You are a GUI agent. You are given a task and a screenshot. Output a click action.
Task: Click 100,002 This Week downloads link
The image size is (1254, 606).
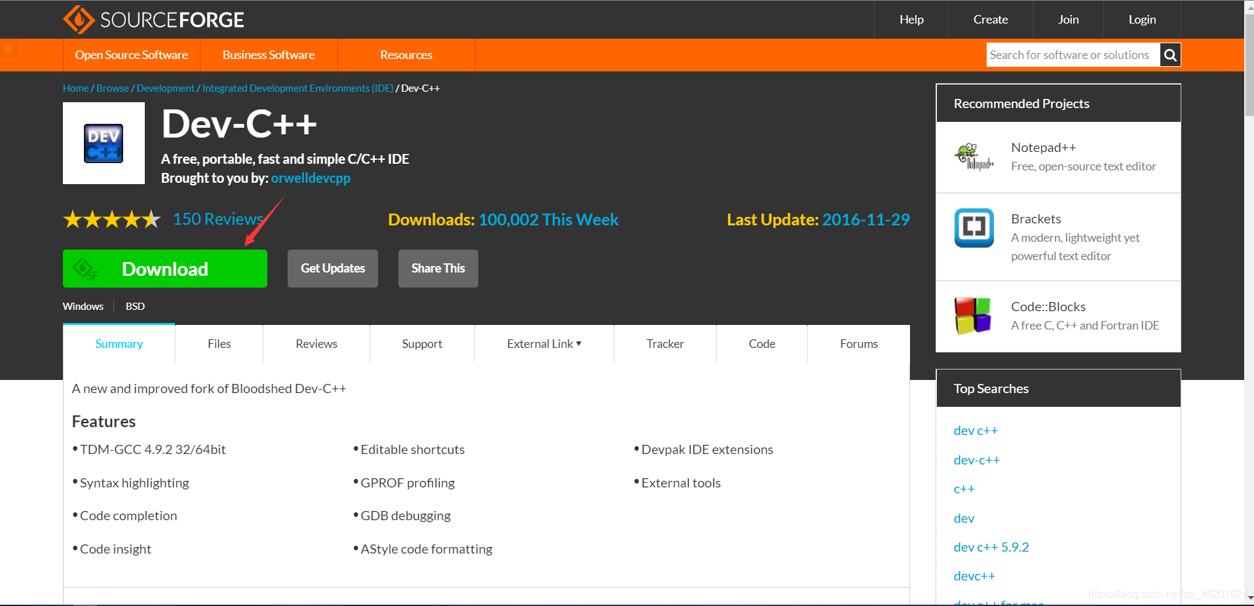[548, 219]
